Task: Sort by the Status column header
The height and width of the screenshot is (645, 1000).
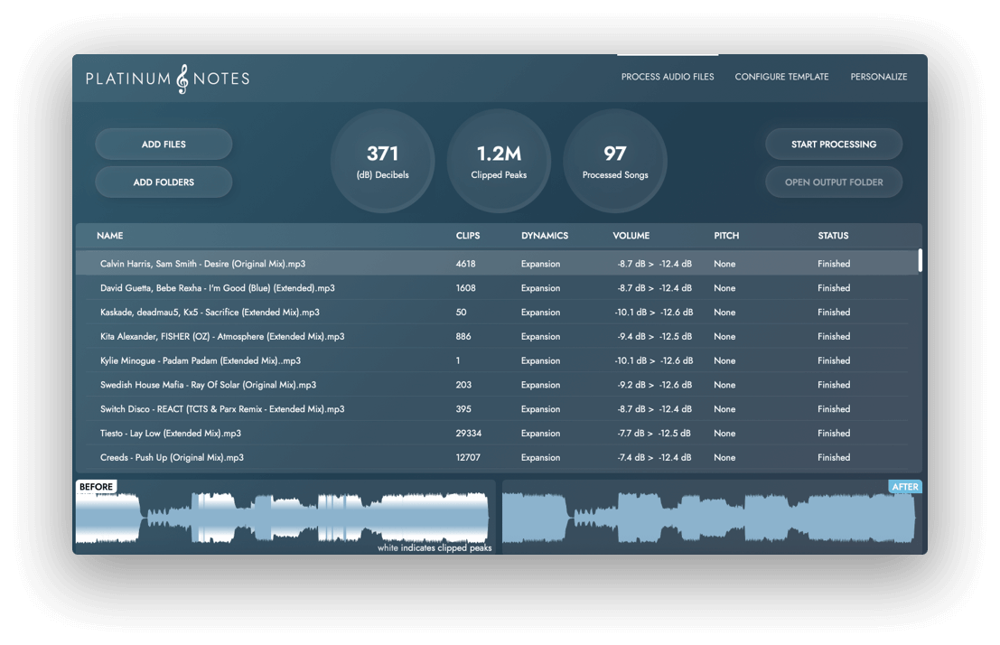Action: click(x=833, y=236)
